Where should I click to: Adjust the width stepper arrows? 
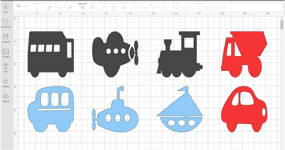coord(146,8)
